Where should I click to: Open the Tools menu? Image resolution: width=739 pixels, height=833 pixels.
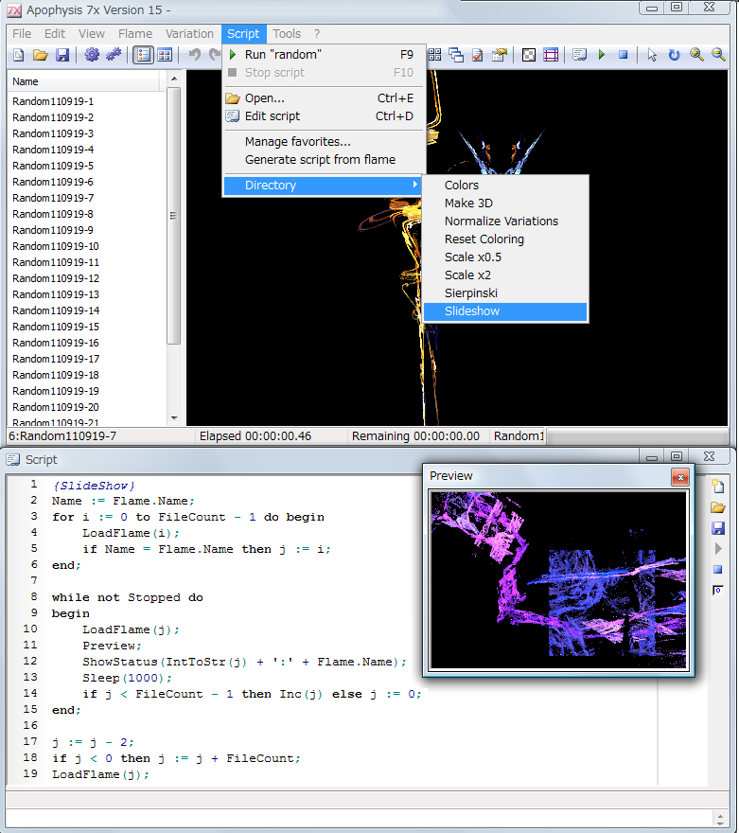click(x=287, y=34)
